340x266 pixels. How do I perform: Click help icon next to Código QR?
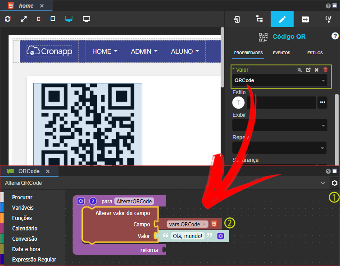(x=335, y=36)
